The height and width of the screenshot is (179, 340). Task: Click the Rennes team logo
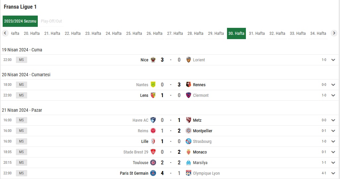coord(189,85)
